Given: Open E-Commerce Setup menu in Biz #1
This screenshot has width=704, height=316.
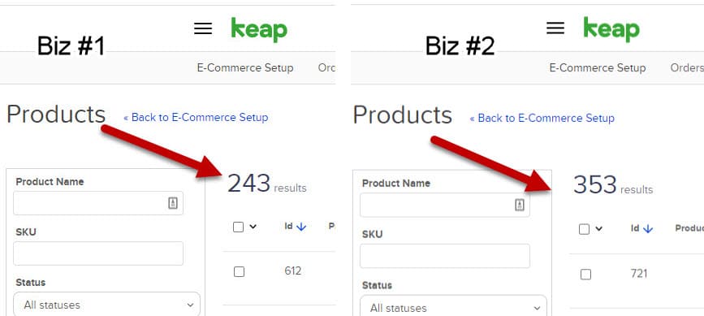Looking at the screenshot, I should coord(245,67).
